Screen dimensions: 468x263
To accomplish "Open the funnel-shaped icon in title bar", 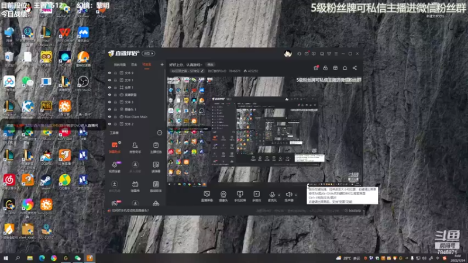I will pos(329,54).
